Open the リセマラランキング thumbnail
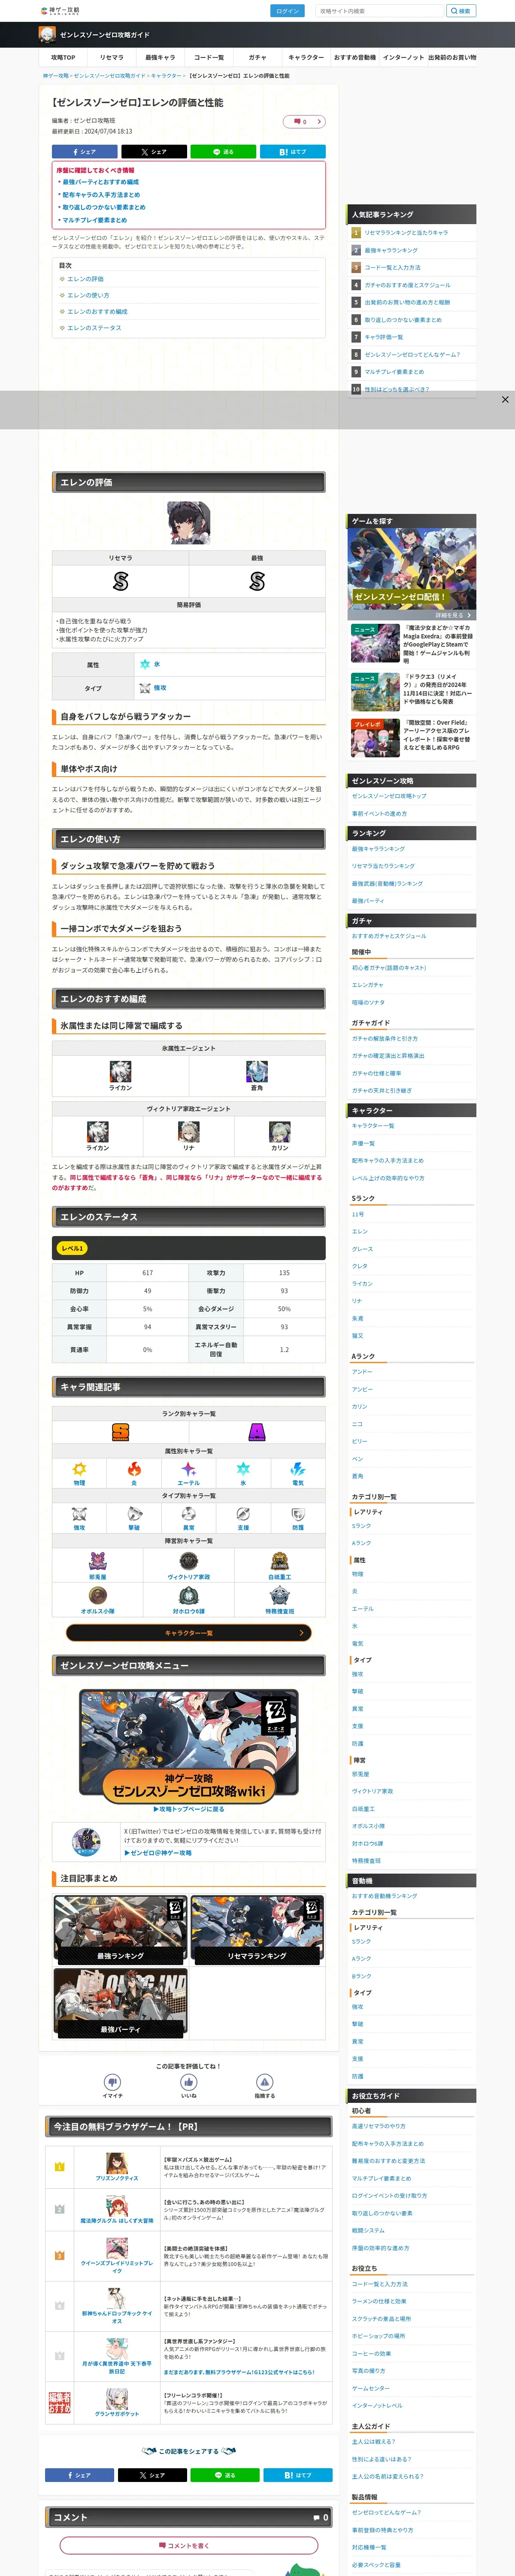The height and width of the screenshot is (2576, 515). pyautogui.click(x=257, y=1929)
